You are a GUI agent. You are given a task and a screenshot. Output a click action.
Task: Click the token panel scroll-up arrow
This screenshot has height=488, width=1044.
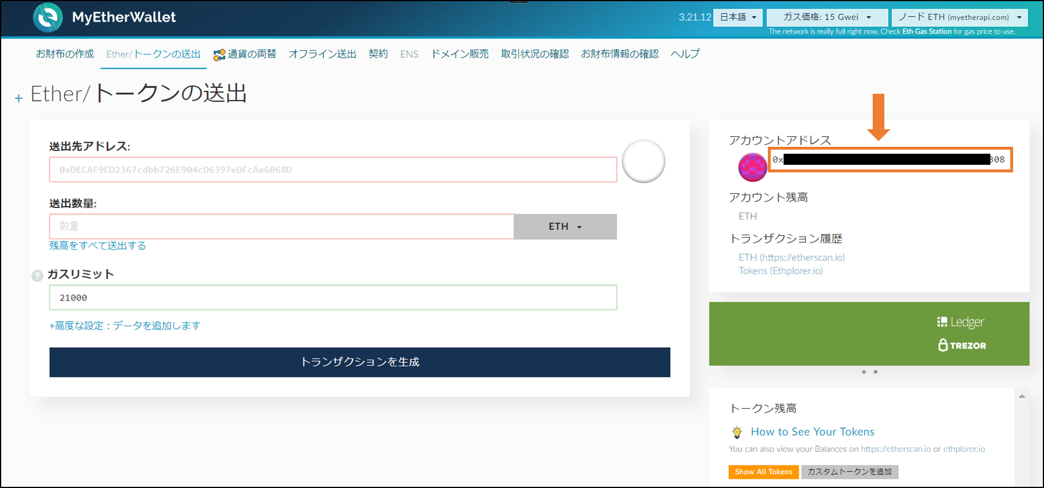click(1022, 397)
